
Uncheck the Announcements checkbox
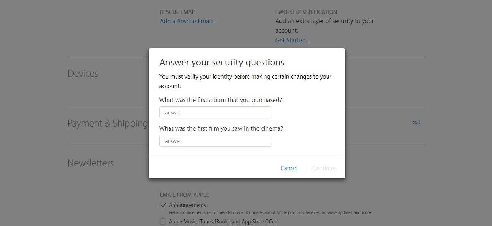[163, 205]
